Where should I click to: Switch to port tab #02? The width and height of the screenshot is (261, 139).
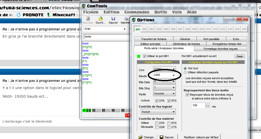point(145,29)
